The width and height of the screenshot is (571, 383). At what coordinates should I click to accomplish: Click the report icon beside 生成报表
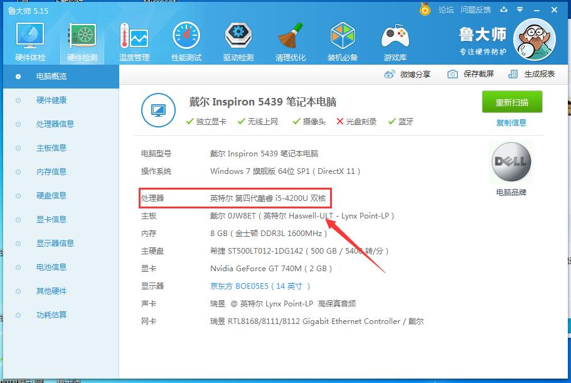coord(513,74)
